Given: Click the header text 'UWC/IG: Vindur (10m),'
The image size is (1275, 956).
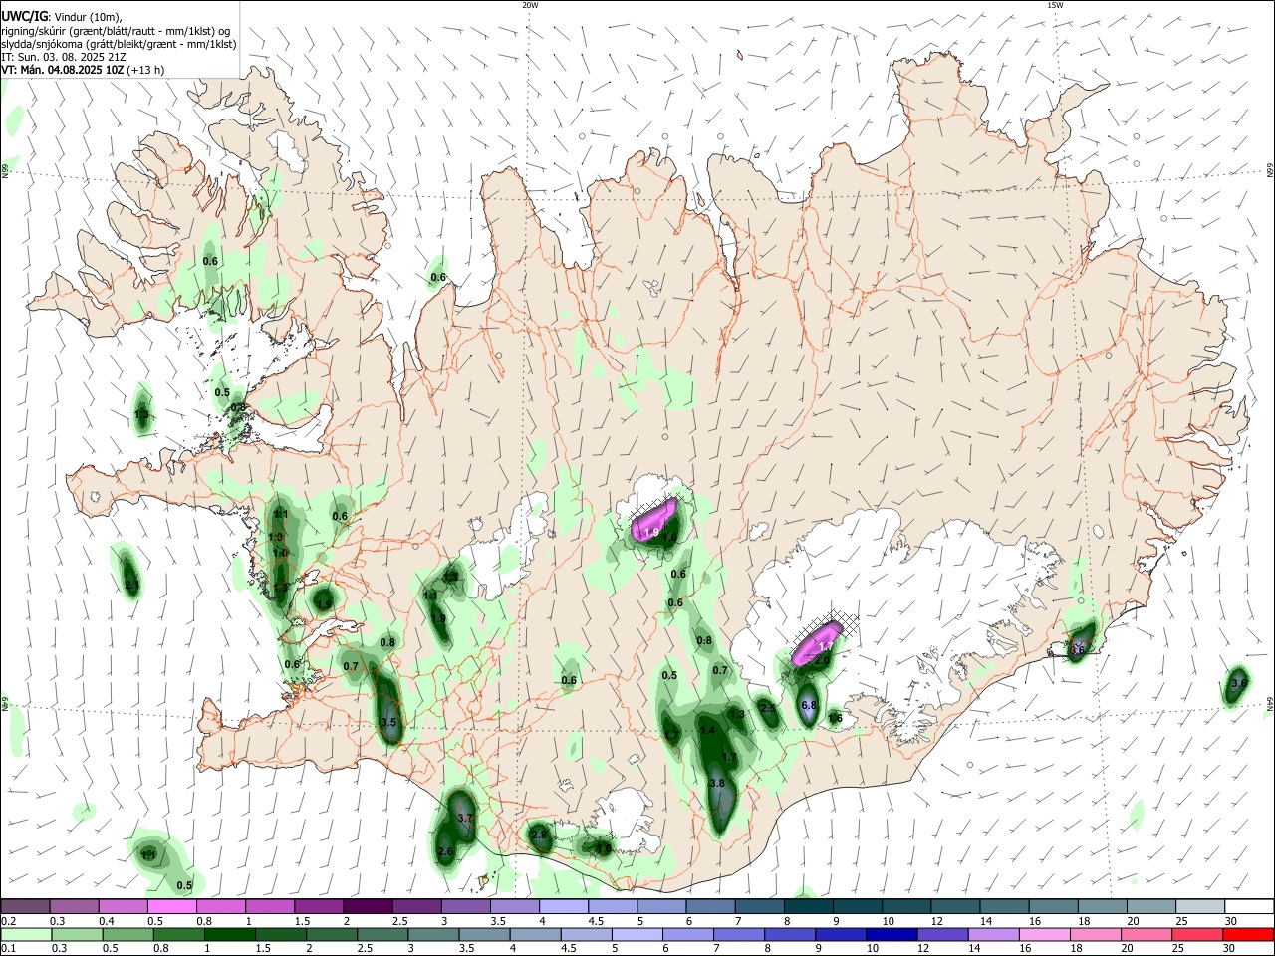Looking at the screenshot, I should pos(62,17).
